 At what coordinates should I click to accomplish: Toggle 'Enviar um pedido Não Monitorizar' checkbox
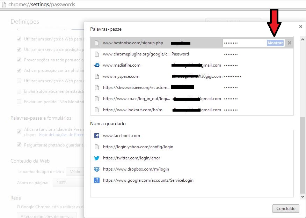19,102
